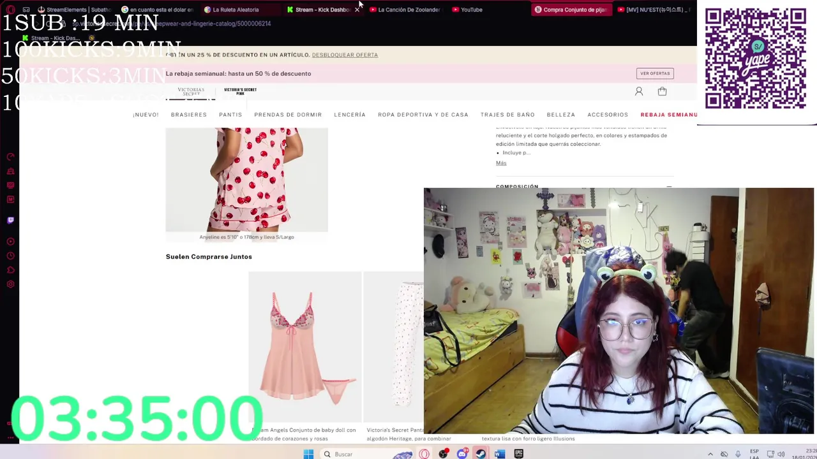Open the shopping bag icon
Image resolution: width=817 pixels, height=459 pixels.
(x=662, y=92)
